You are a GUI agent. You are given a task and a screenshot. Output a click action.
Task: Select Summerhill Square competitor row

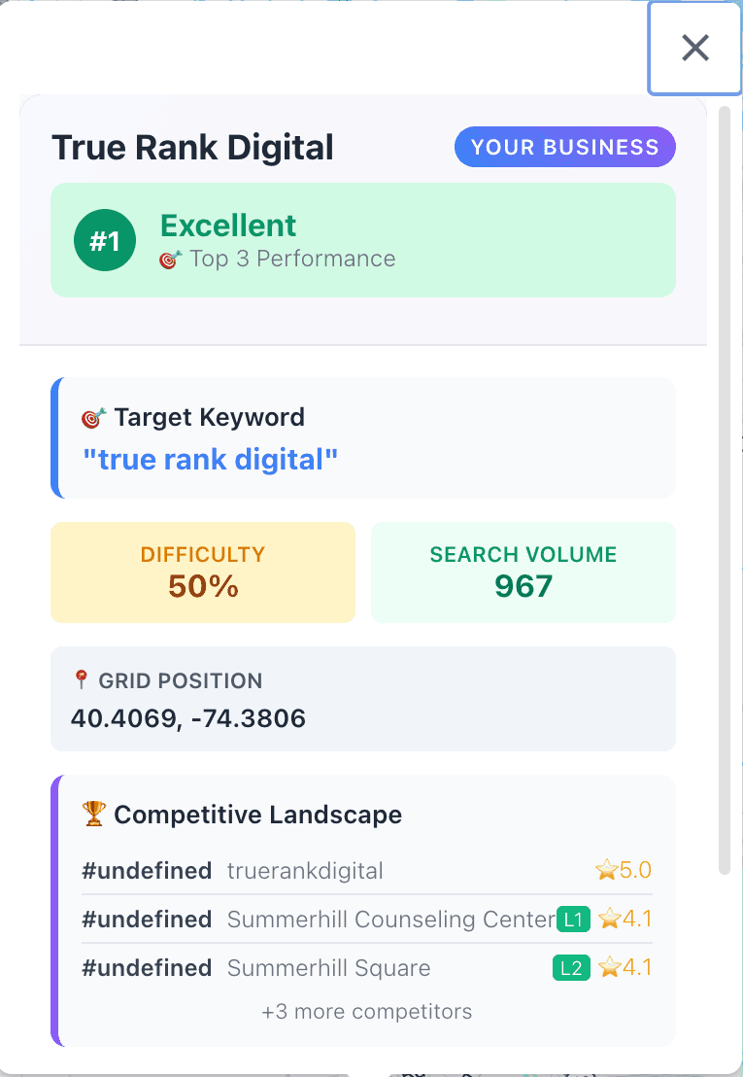click(x=328, y=968)
